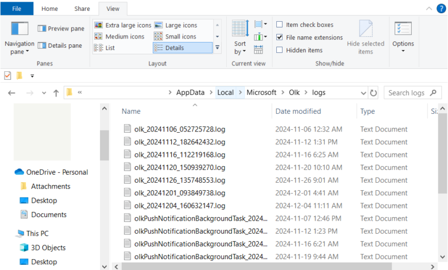Go back to the previous folder

pyautogui.click(x=11, y=93)
